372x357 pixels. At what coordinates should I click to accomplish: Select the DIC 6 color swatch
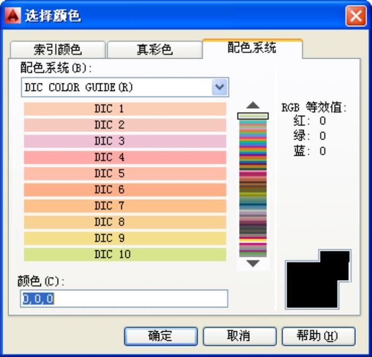click(x=125, y=190)
